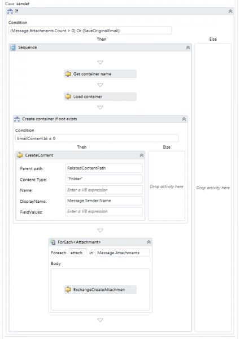
Task: Click the inner Else drop activity area
Action: pos(167,186)
